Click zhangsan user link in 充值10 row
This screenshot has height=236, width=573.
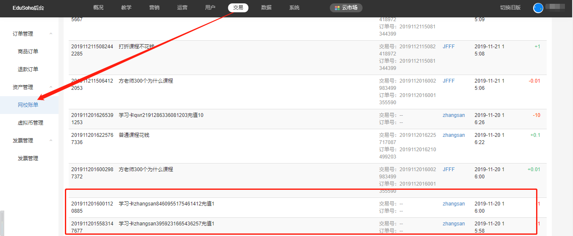(x=453, y=115)
